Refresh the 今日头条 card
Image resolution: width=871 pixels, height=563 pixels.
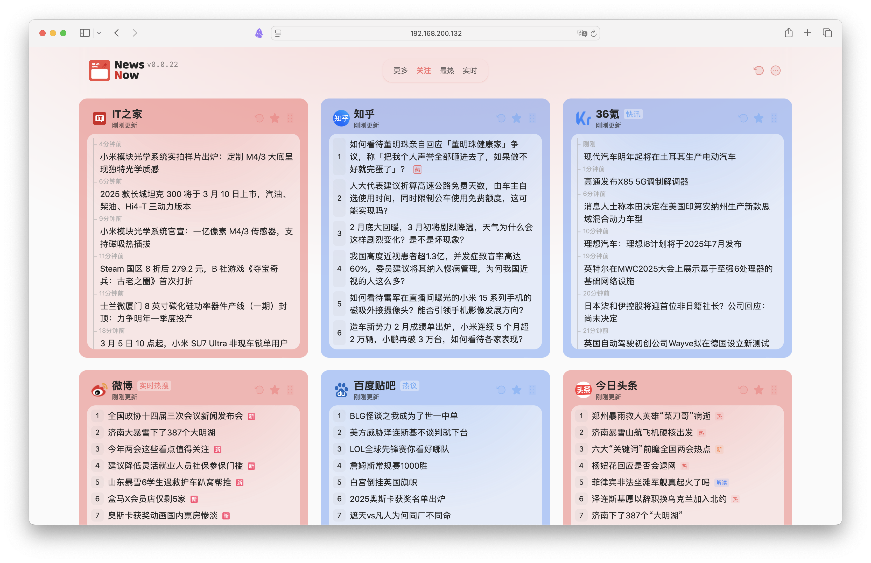[x=743, y=390]
